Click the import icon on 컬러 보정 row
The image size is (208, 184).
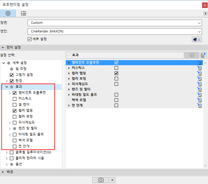[199, 79]
